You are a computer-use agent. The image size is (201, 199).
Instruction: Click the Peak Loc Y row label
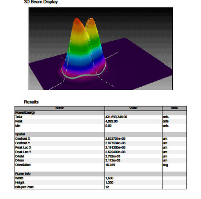23,152
